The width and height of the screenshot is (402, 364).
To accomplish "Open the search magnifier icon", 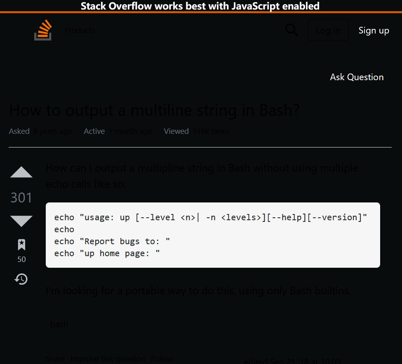I will pos(292,30).
